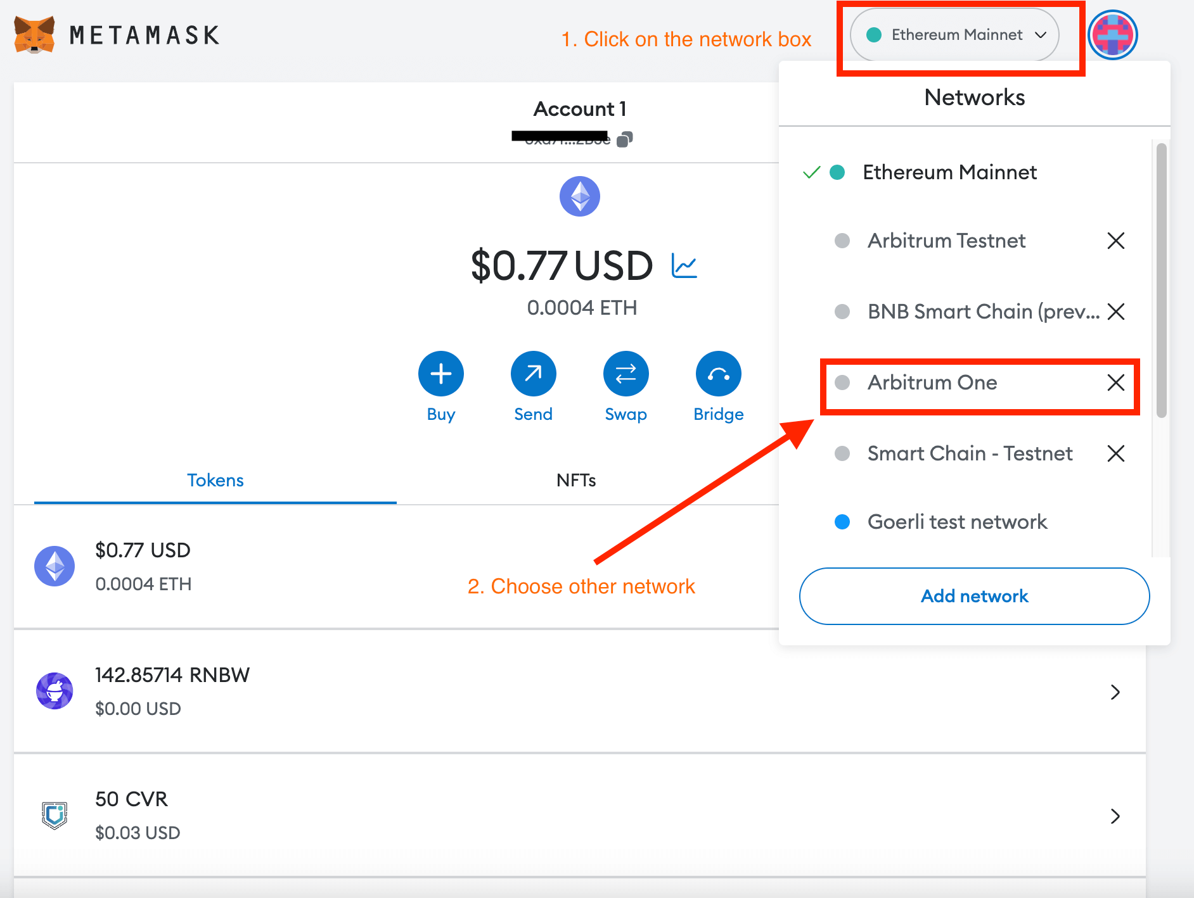Switch to Arbitrum One network
This screenshot has width=1194, height=898.
coord(932,383)
